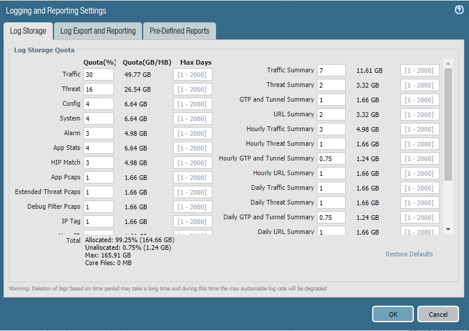Click the Traffic Summary quota field
Image resolution: width=469 pixels, height=331 pixels.
331,71
